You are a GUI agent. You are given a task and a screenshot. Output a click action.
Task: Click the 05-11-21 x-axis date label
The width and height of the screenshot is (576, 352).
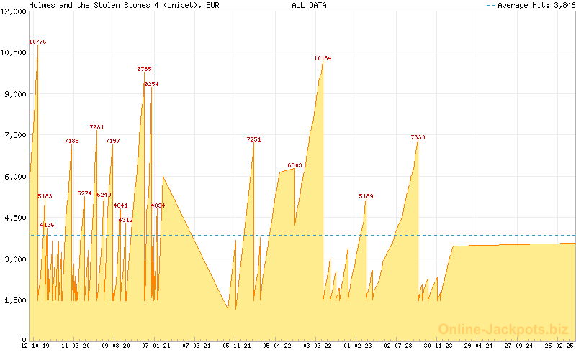point(237,346)
